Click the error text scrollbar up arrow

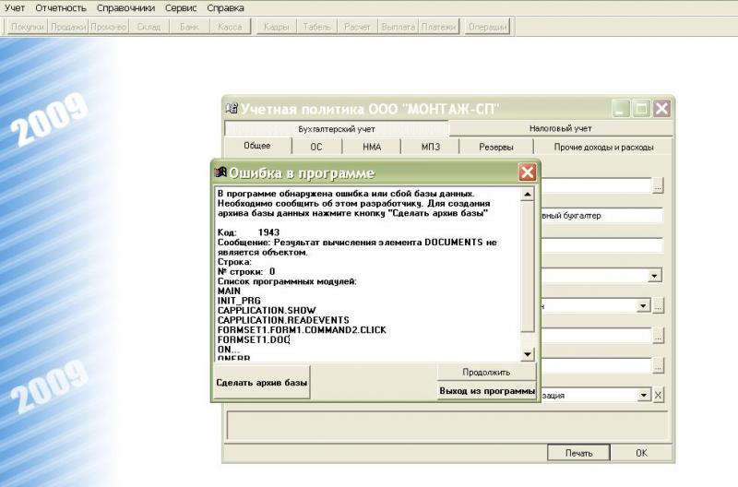pos(528,195)
